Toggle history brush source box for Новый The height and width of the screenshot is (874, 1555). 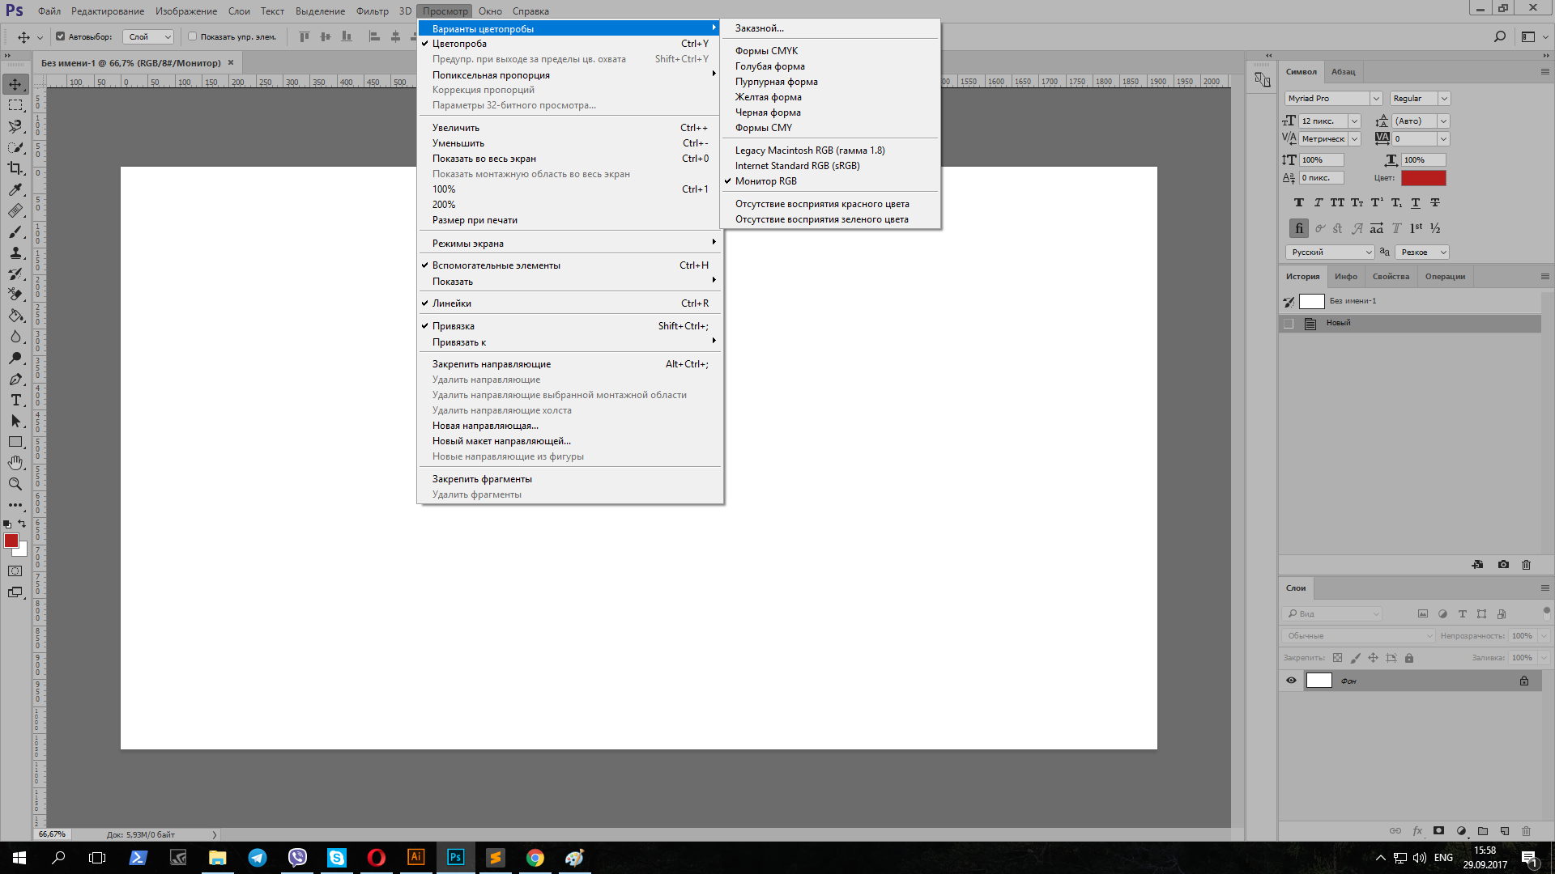(1289, 323)
